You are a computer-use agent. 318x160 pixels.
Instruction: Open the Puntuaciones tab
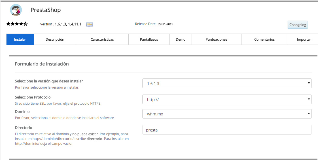point(216,40)
